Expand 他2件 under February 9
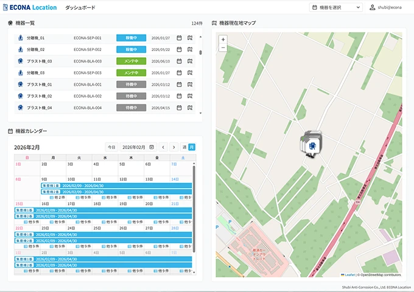This screenshot has width=414, height=292. click(x=58, y=198)
